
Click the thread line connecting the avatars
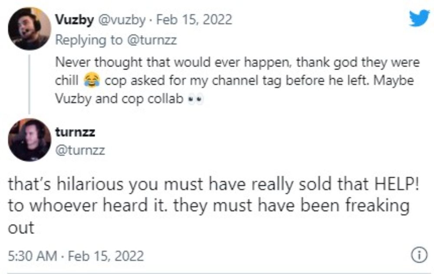tap(30, 83)
